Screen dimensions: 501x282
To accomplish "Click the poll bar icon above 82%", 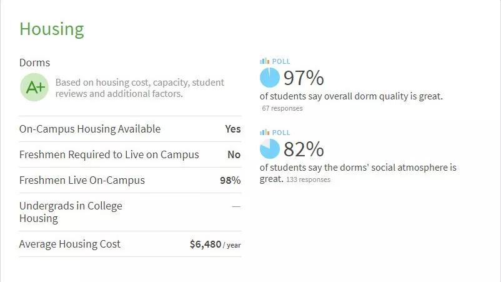I will pos(264,133).
